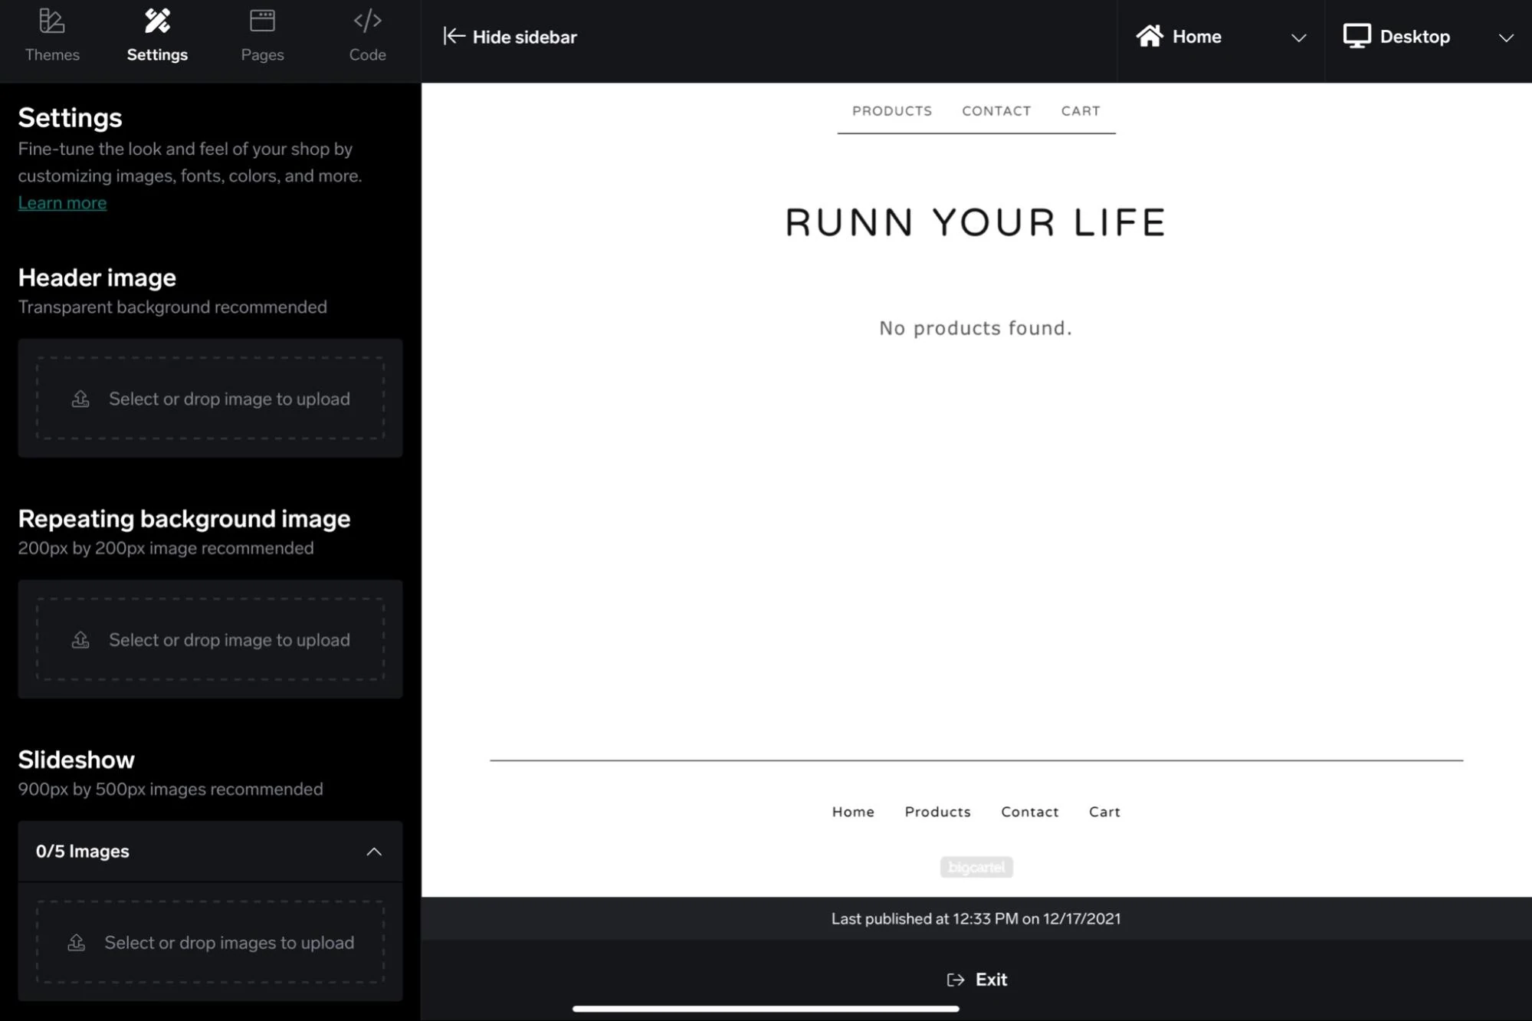Click the bigcartel footer badge
The height and width of the screenshot is (1021, 1532).
click(976, 867)
